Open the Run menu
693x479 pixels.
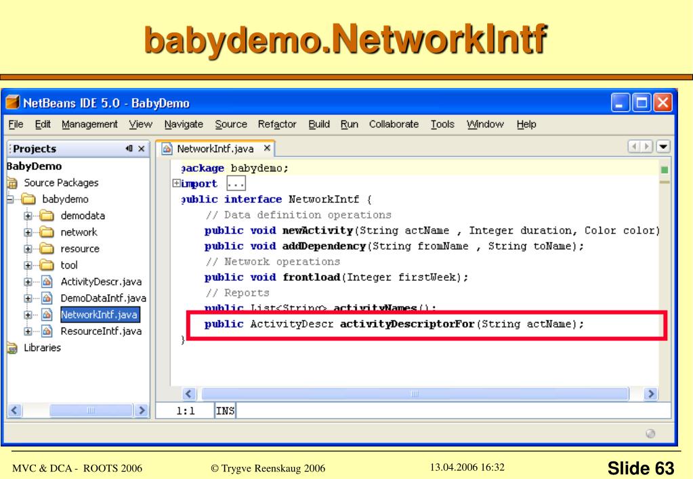[349, 124]
